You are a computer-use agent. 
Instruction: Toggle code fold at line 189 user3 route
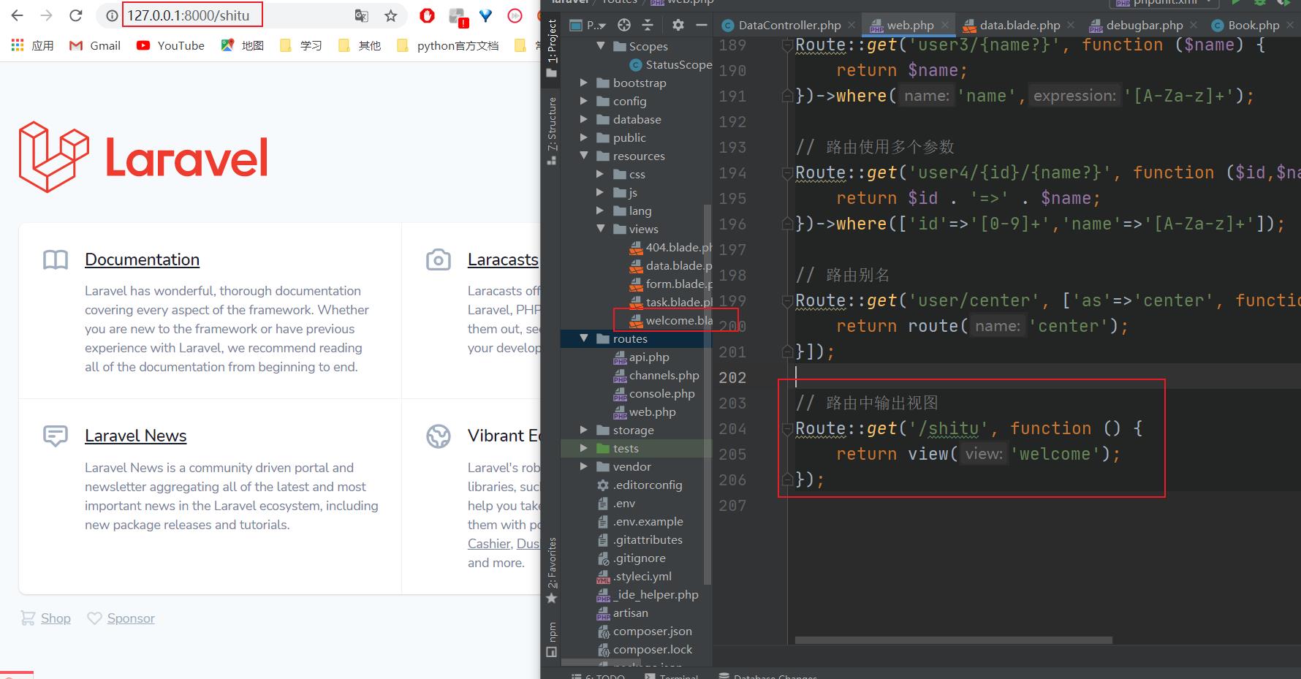click(x=787, y=45)
